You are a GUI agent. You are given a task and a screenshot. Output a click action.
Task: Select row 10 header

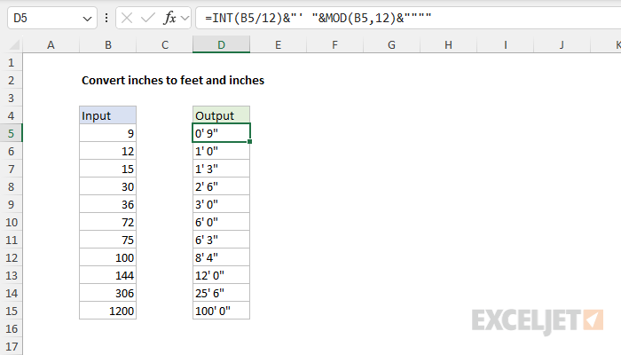11,222
